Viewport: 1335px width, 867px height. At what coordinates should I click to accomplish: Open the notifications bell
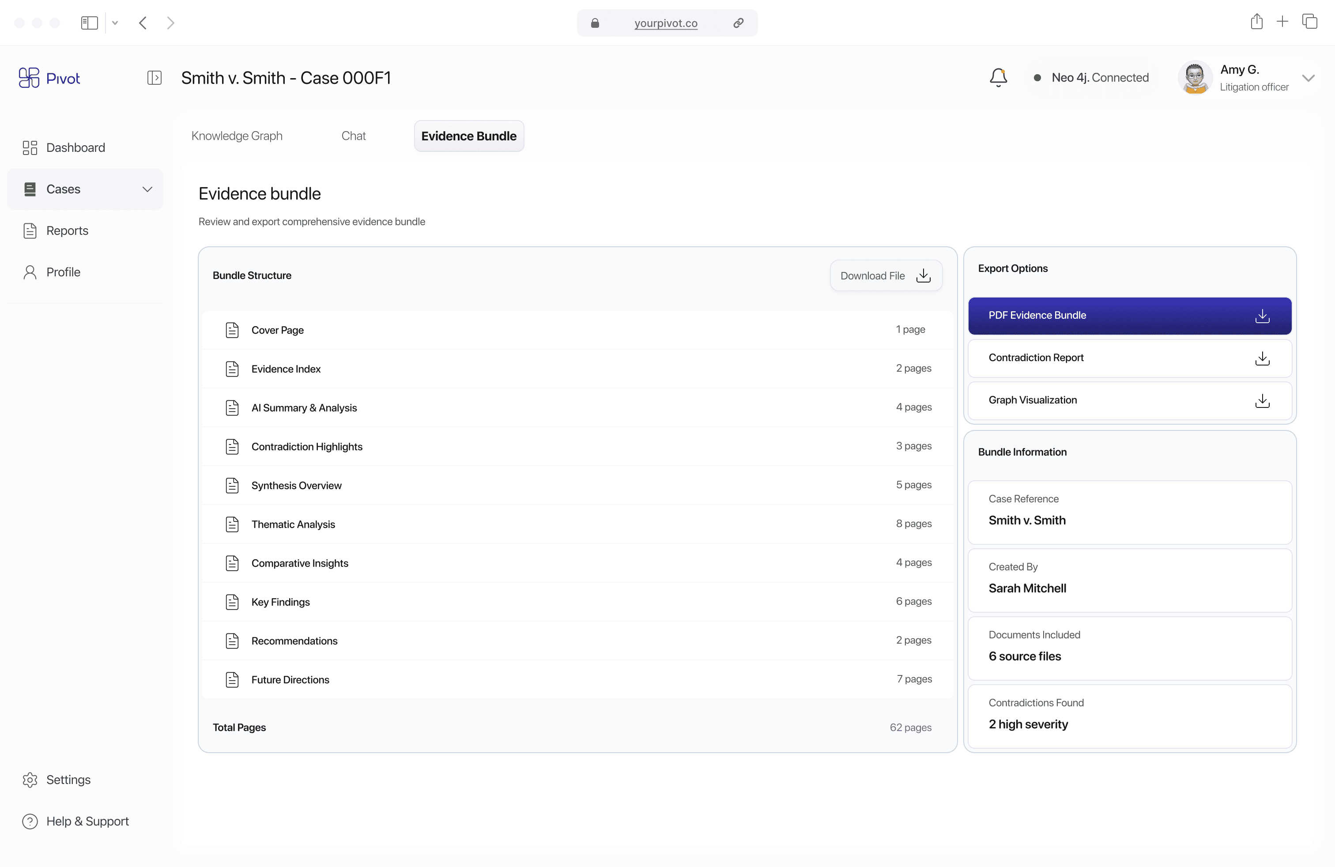click(998, 77)
